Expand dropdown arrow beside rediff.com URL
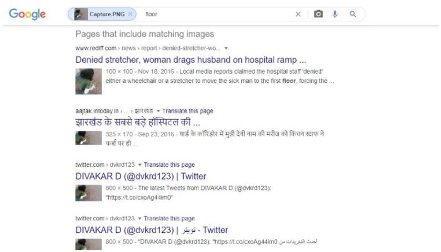 (x=226, y=48)
